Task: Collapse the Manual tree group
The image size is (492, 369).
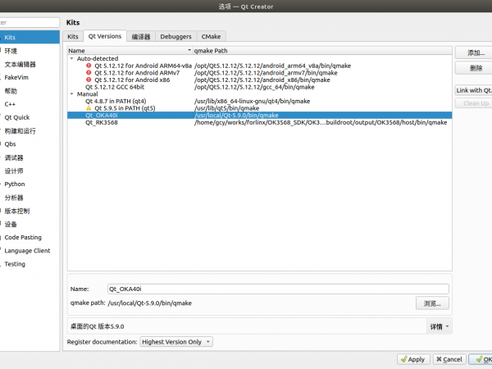Action: point(72,94)
